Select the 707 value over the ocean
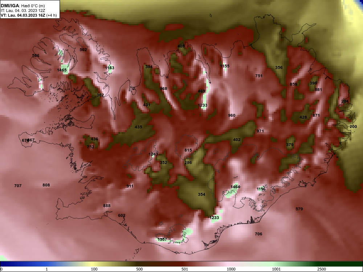The image size is (363, 272). (x=18, y=186)
